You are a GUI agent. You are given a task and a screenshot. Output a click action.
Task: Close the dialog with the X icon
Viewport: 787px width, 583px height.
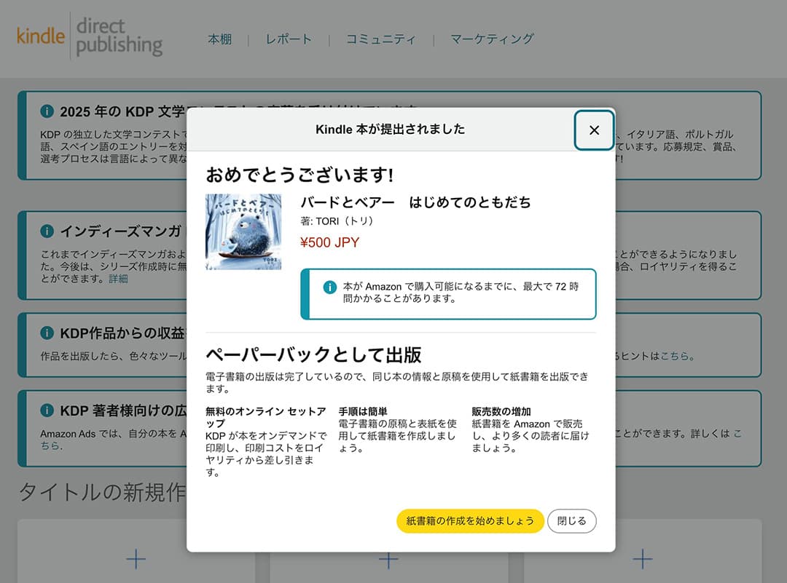(x=594, y=130)
